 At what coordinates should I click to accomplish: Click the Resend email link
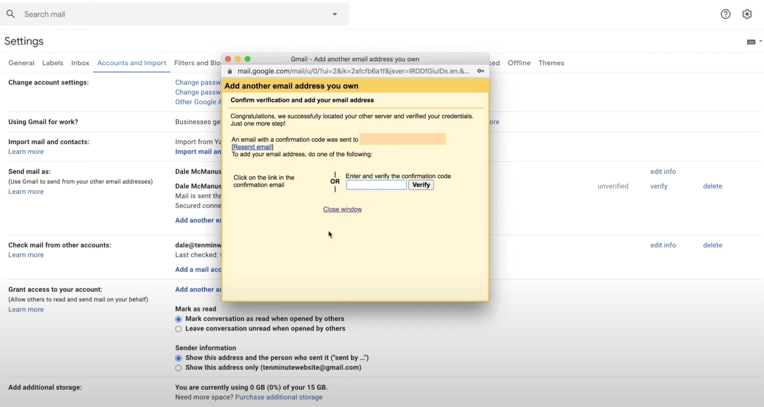(x=252, y=147)
